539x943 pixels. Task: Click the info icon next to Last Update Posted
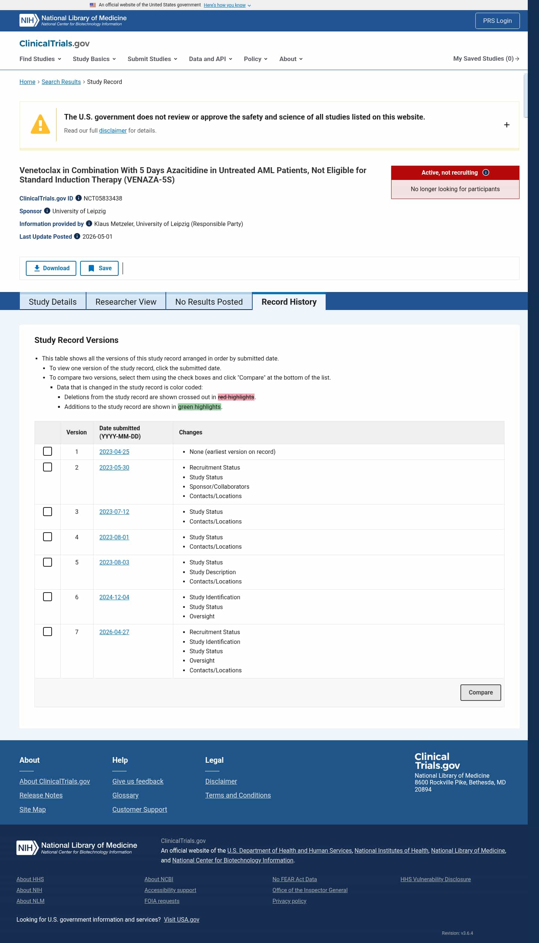[x=77, y=236]
